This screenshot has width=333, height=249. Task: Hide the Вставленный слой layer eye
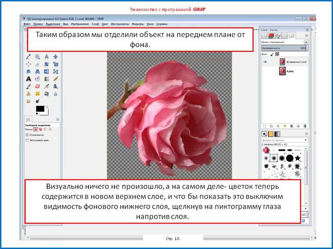[x=265, y=62]
